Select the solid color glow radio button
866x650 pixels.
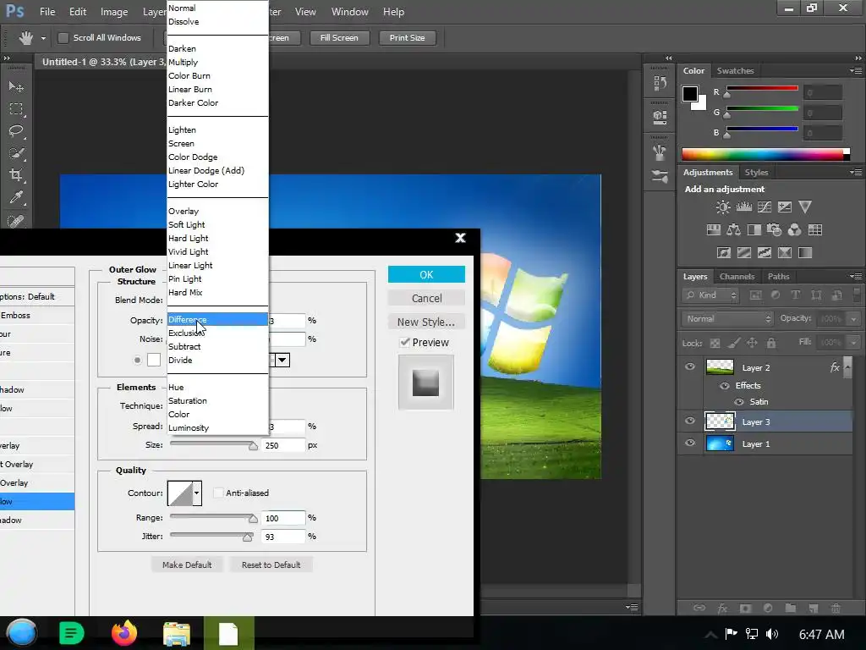pyautogui.click(x=137, y=360)
